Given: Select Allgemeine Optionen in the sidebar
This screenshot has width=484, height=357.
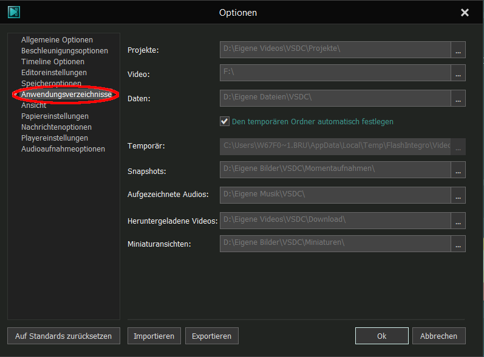Looking at the screenshot, I should [x=57, y=40].
